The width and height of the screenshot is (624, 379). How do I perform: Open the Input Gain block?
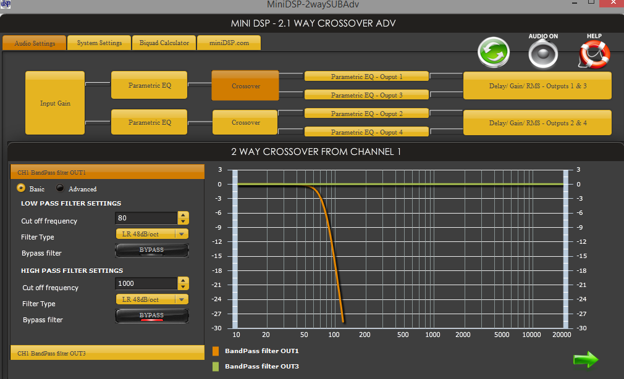(55, 103)
